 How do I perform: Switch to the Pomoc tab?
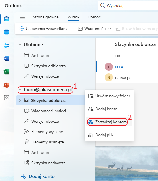pos(94,17)
